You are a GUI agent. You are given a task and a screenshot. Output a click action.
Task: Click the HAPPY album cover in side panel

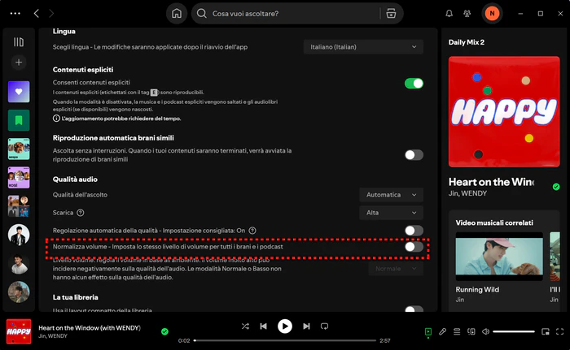504,112
